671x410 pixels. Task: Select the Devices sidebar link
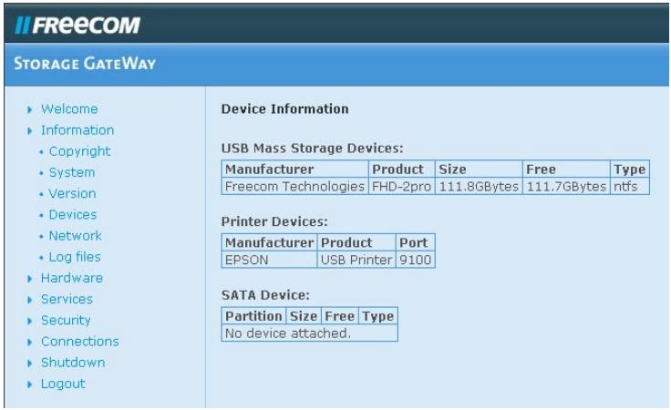pos(73,215)
